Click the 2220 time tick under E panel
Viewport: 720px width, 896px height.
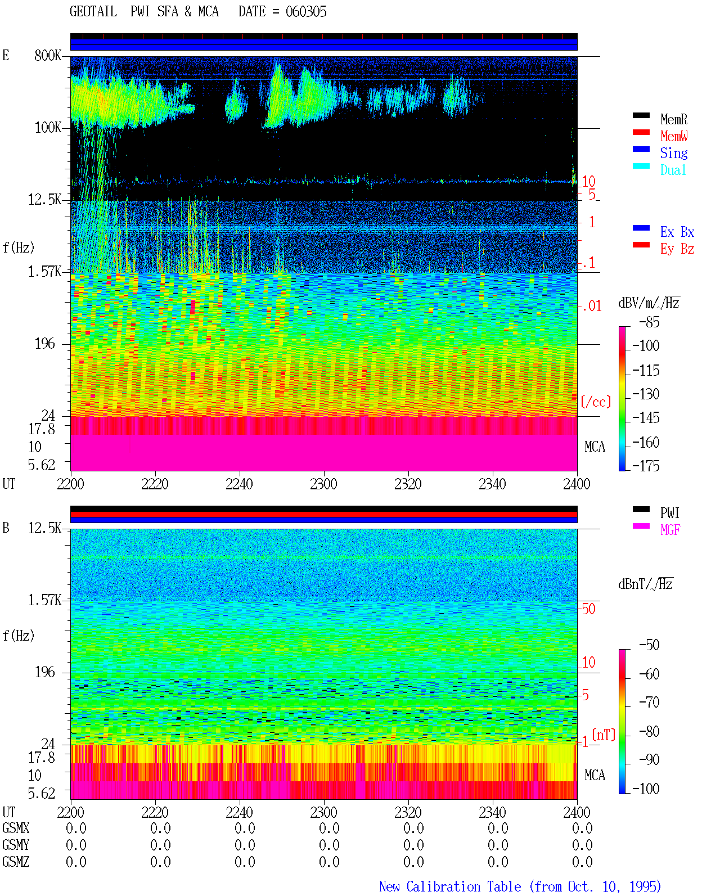[155, 484]
